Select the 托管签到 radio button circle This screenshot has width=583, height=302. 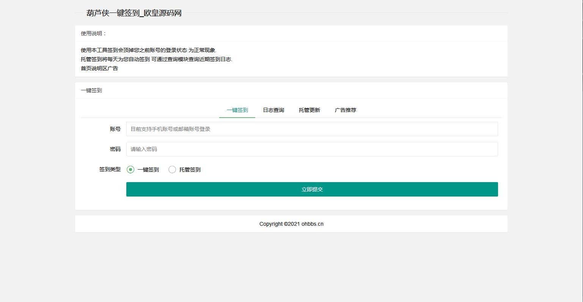[172, 170]
